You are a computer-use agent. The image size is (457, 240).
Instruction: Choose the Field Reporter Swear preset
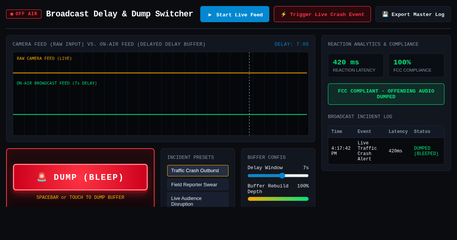click(x=198, y=184)
